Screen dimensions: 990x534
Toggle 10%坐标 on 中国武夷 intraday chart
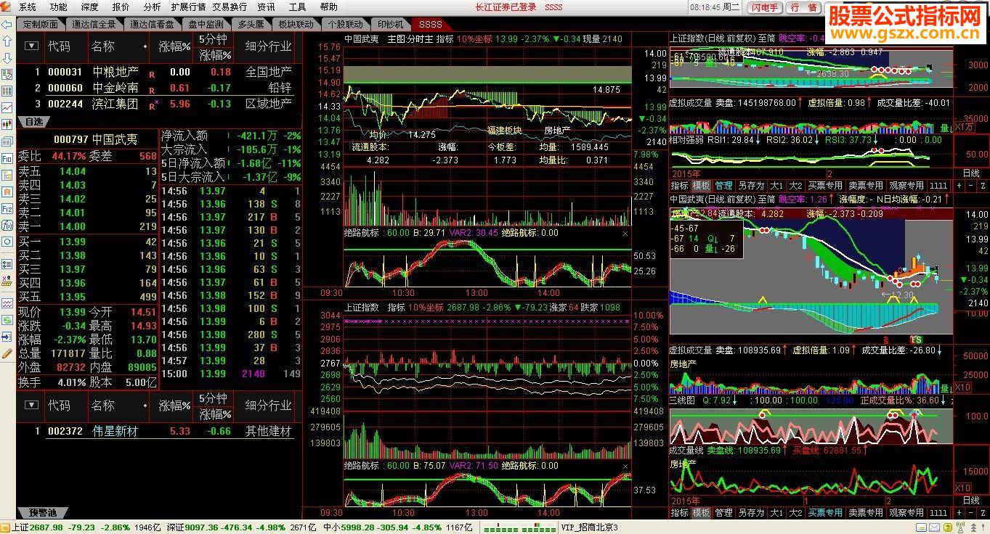[474, 38]
